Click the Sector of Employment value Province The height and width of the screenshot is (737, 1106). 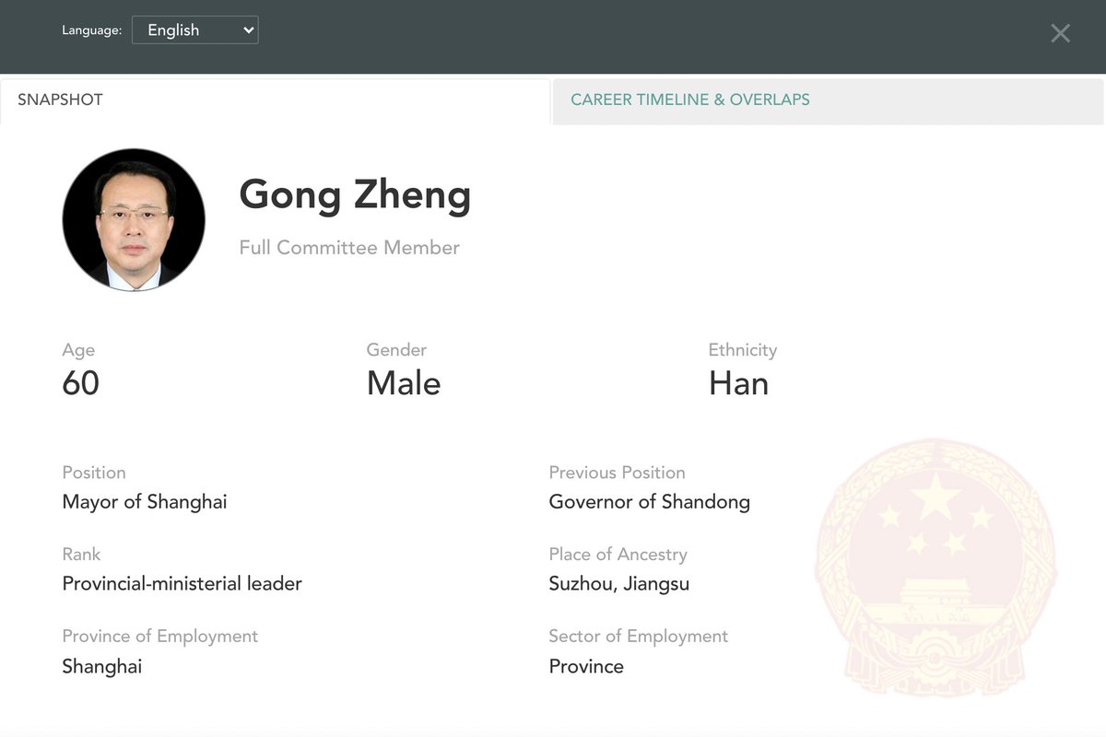coord(586,666)
